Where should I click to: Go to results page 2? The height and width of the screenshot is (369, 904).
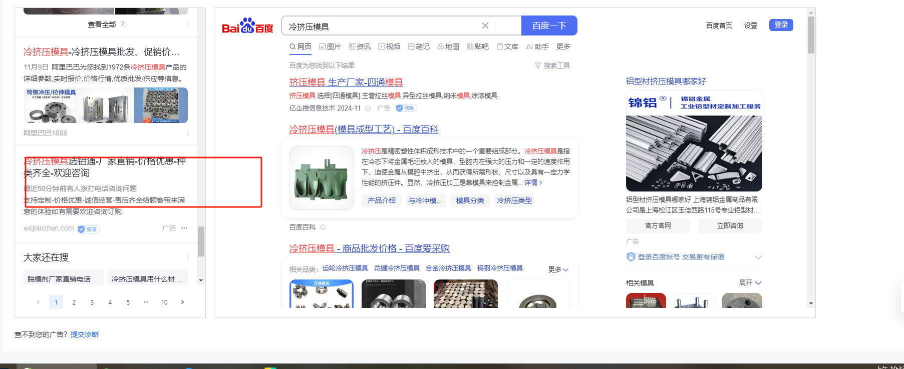coord(74,302)
